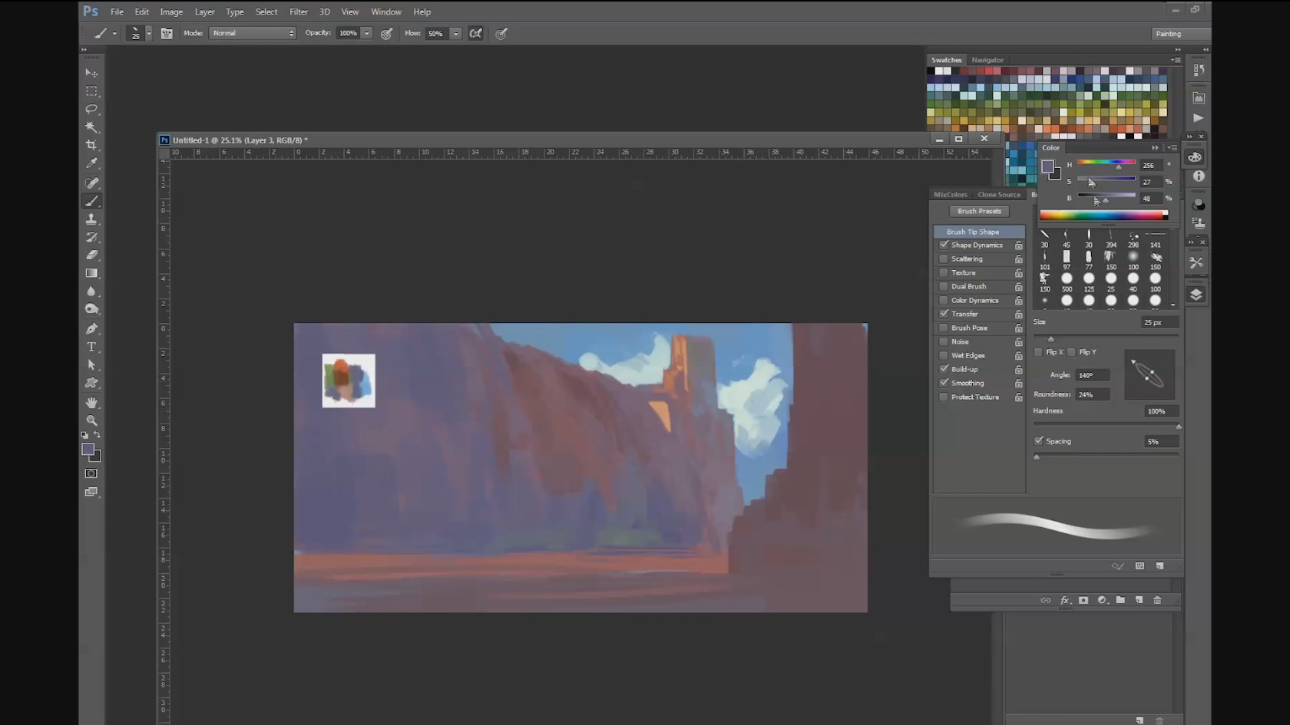Click the brush Angle input field
The width and height of the screenshot is (1290, 725).
tap(1092, 375)
